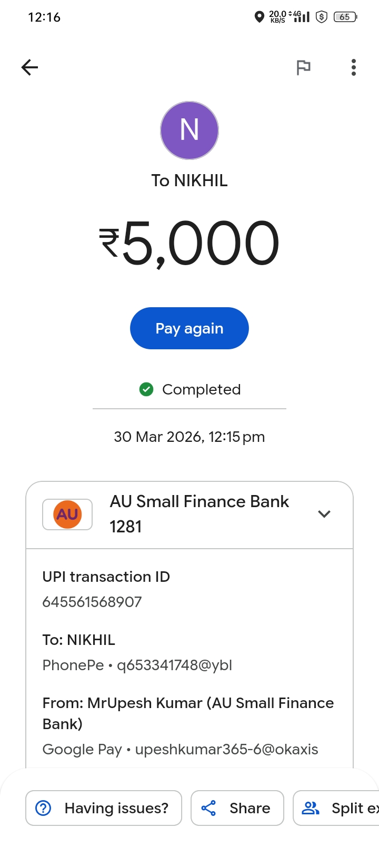Tap the Having issues? button

(104, 808)
